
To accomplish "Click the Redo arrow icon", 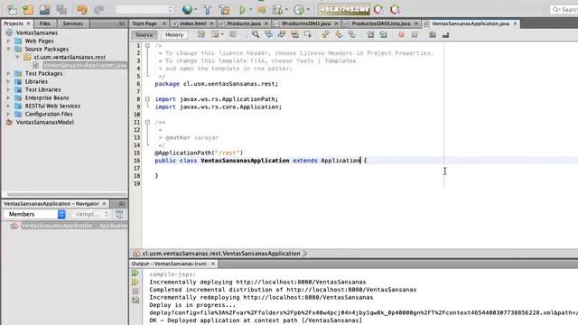I will (98, 10).
